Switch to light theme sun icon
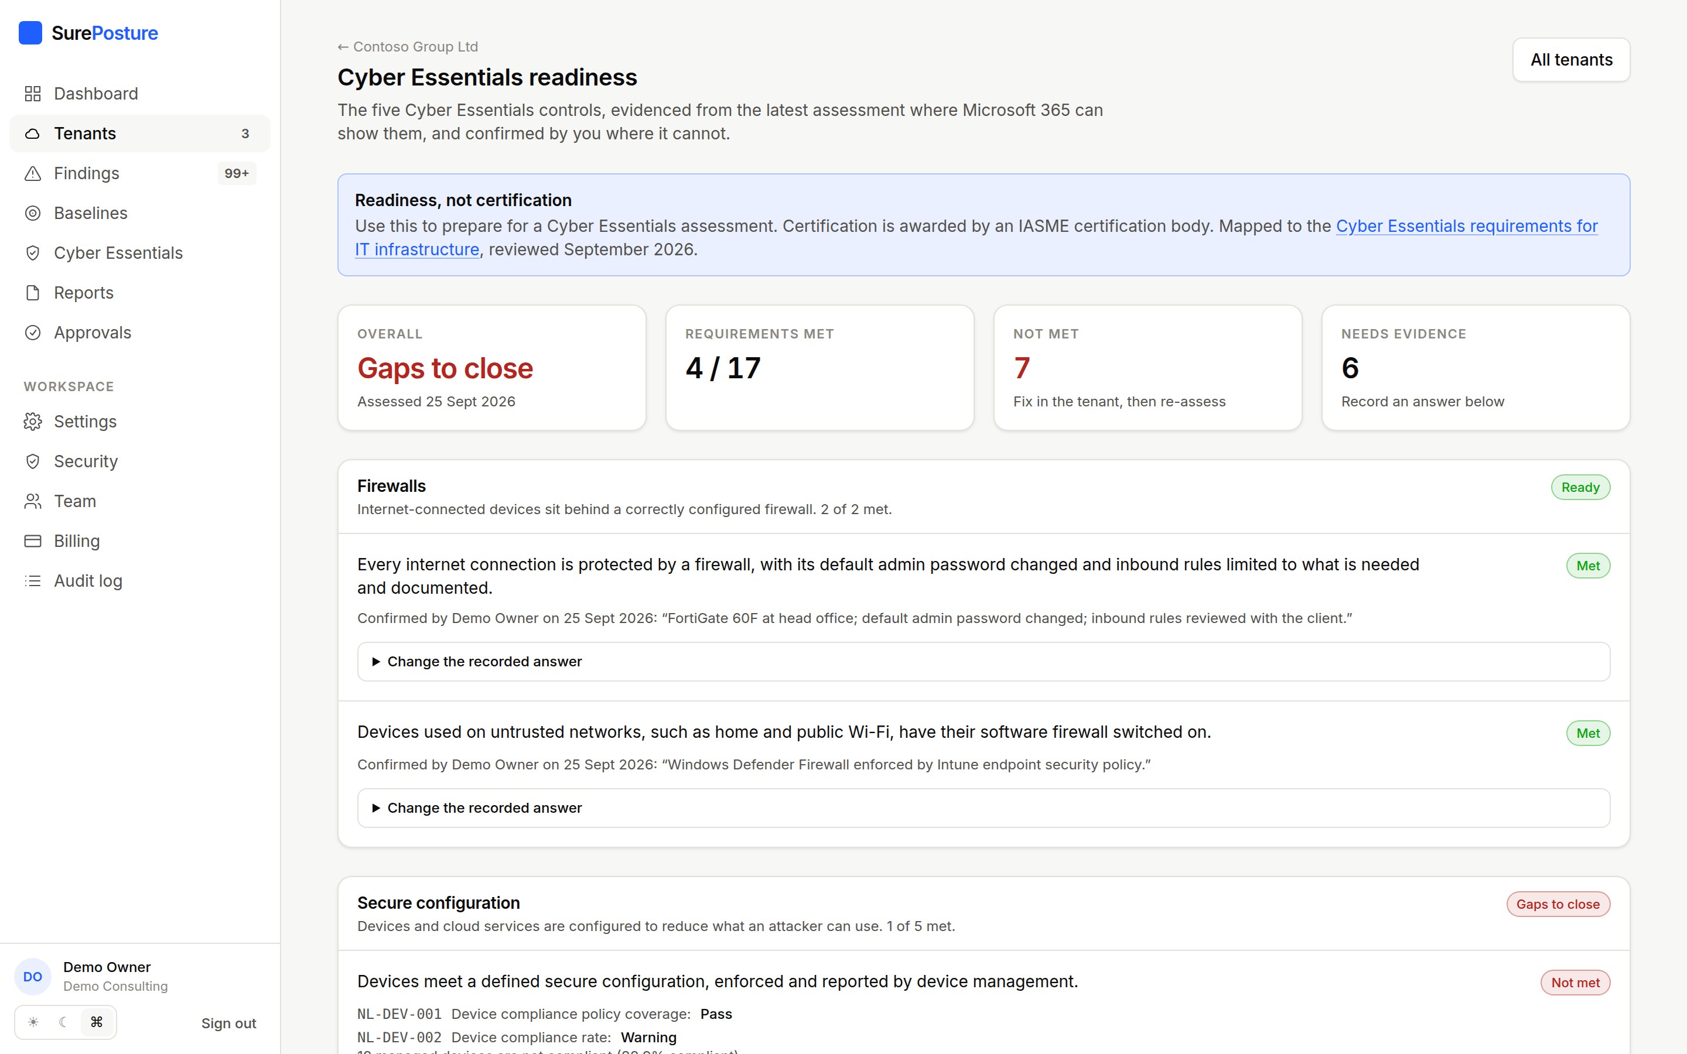This screenshot has width=1687, height=1054. click(33, 1022)
